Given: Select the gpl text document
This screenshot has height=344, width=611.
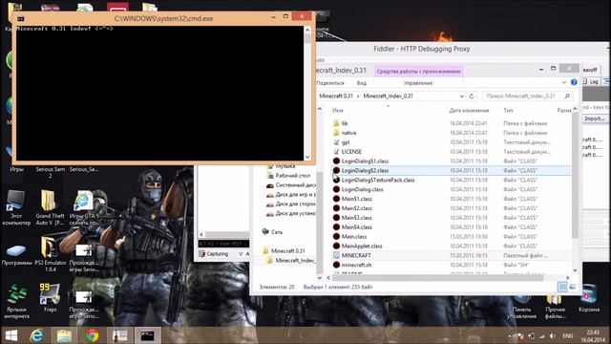Looking at the screenshot, I should coord(346,142).
